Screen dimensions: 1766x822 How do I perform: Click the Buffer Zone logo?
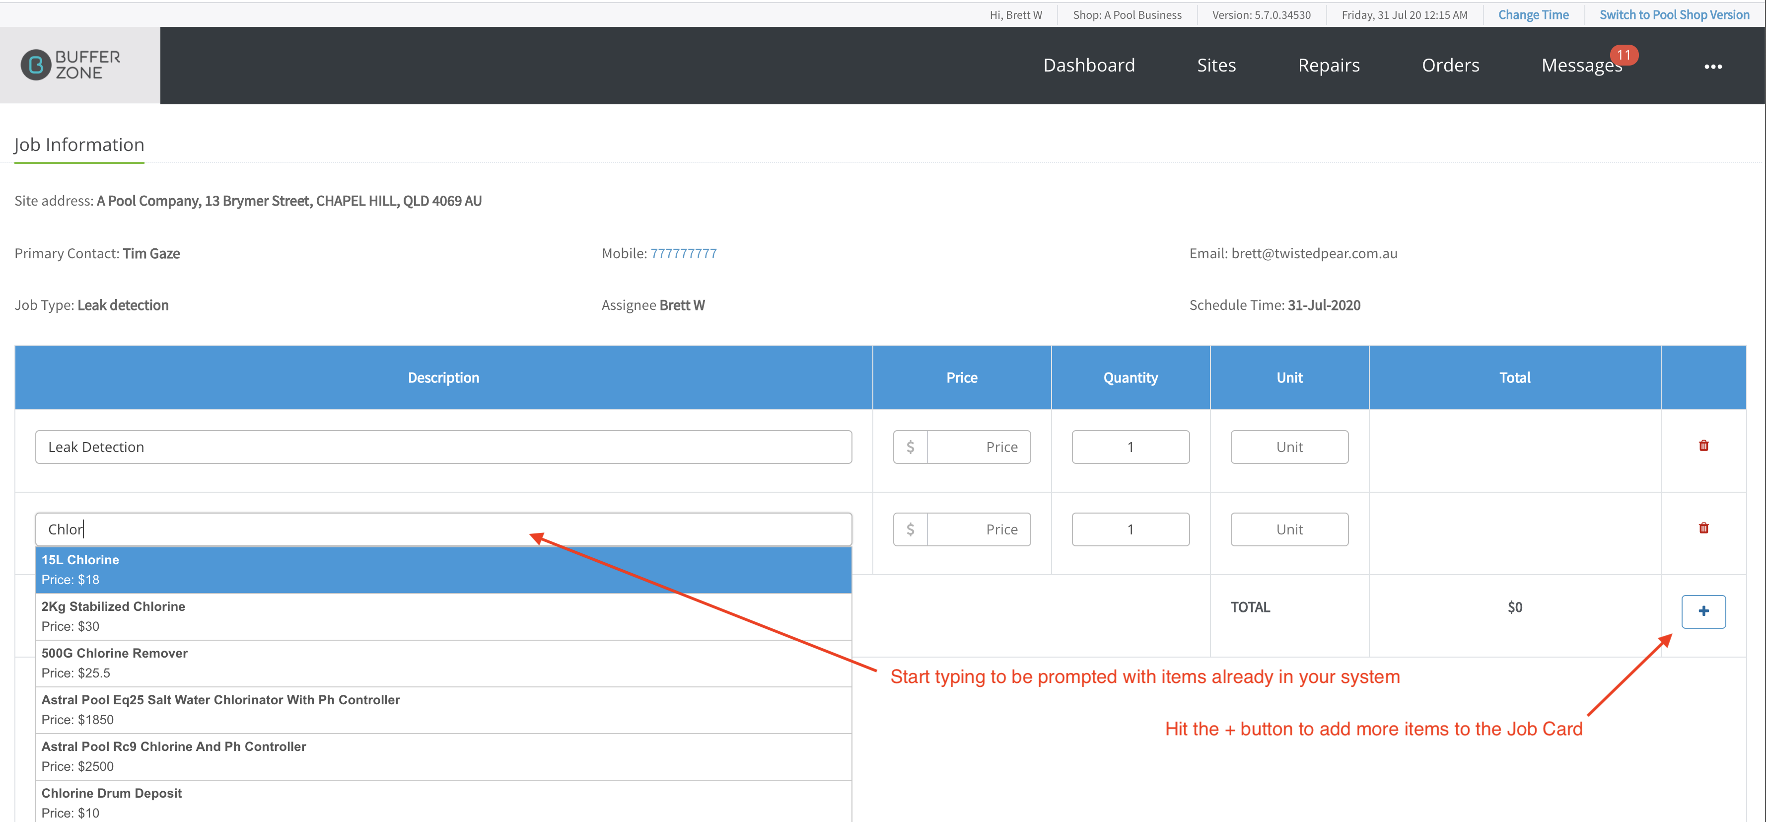tap(71, 65)
